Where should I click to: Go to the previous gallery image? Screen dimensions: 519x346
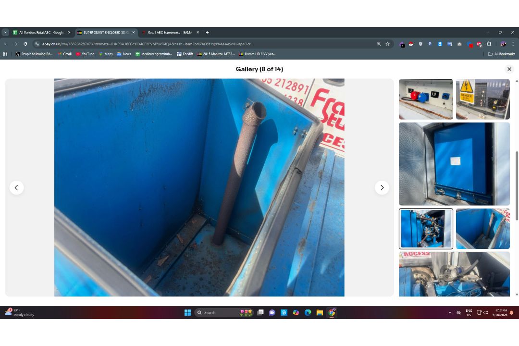click(x=16, y=187)
